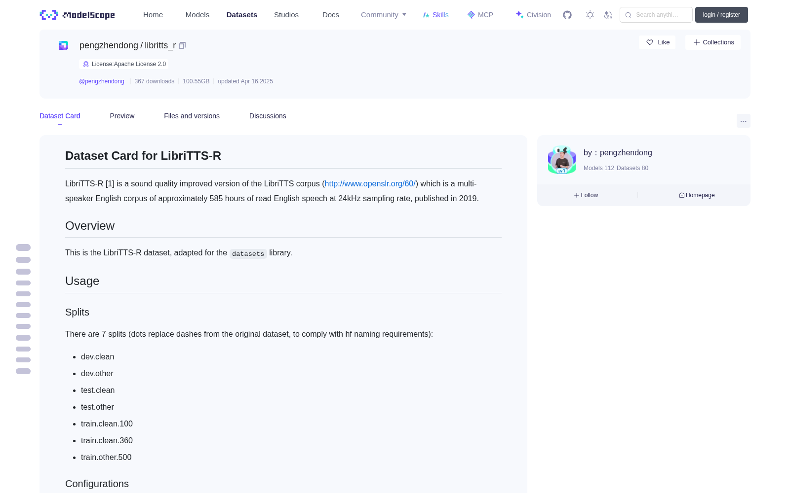Open the Studios section
This screenshot has width=790, height=493.
pos(286,15)
